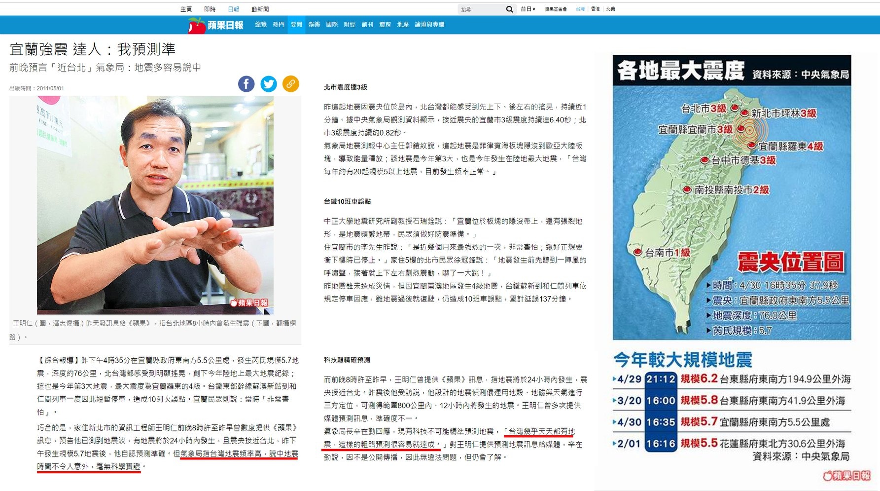This screenshot has height=491, width=880.
Task: Click the subtitle 前晚預言「近台北」氣象局：地震多容易說中
Action: pos(105,68)
